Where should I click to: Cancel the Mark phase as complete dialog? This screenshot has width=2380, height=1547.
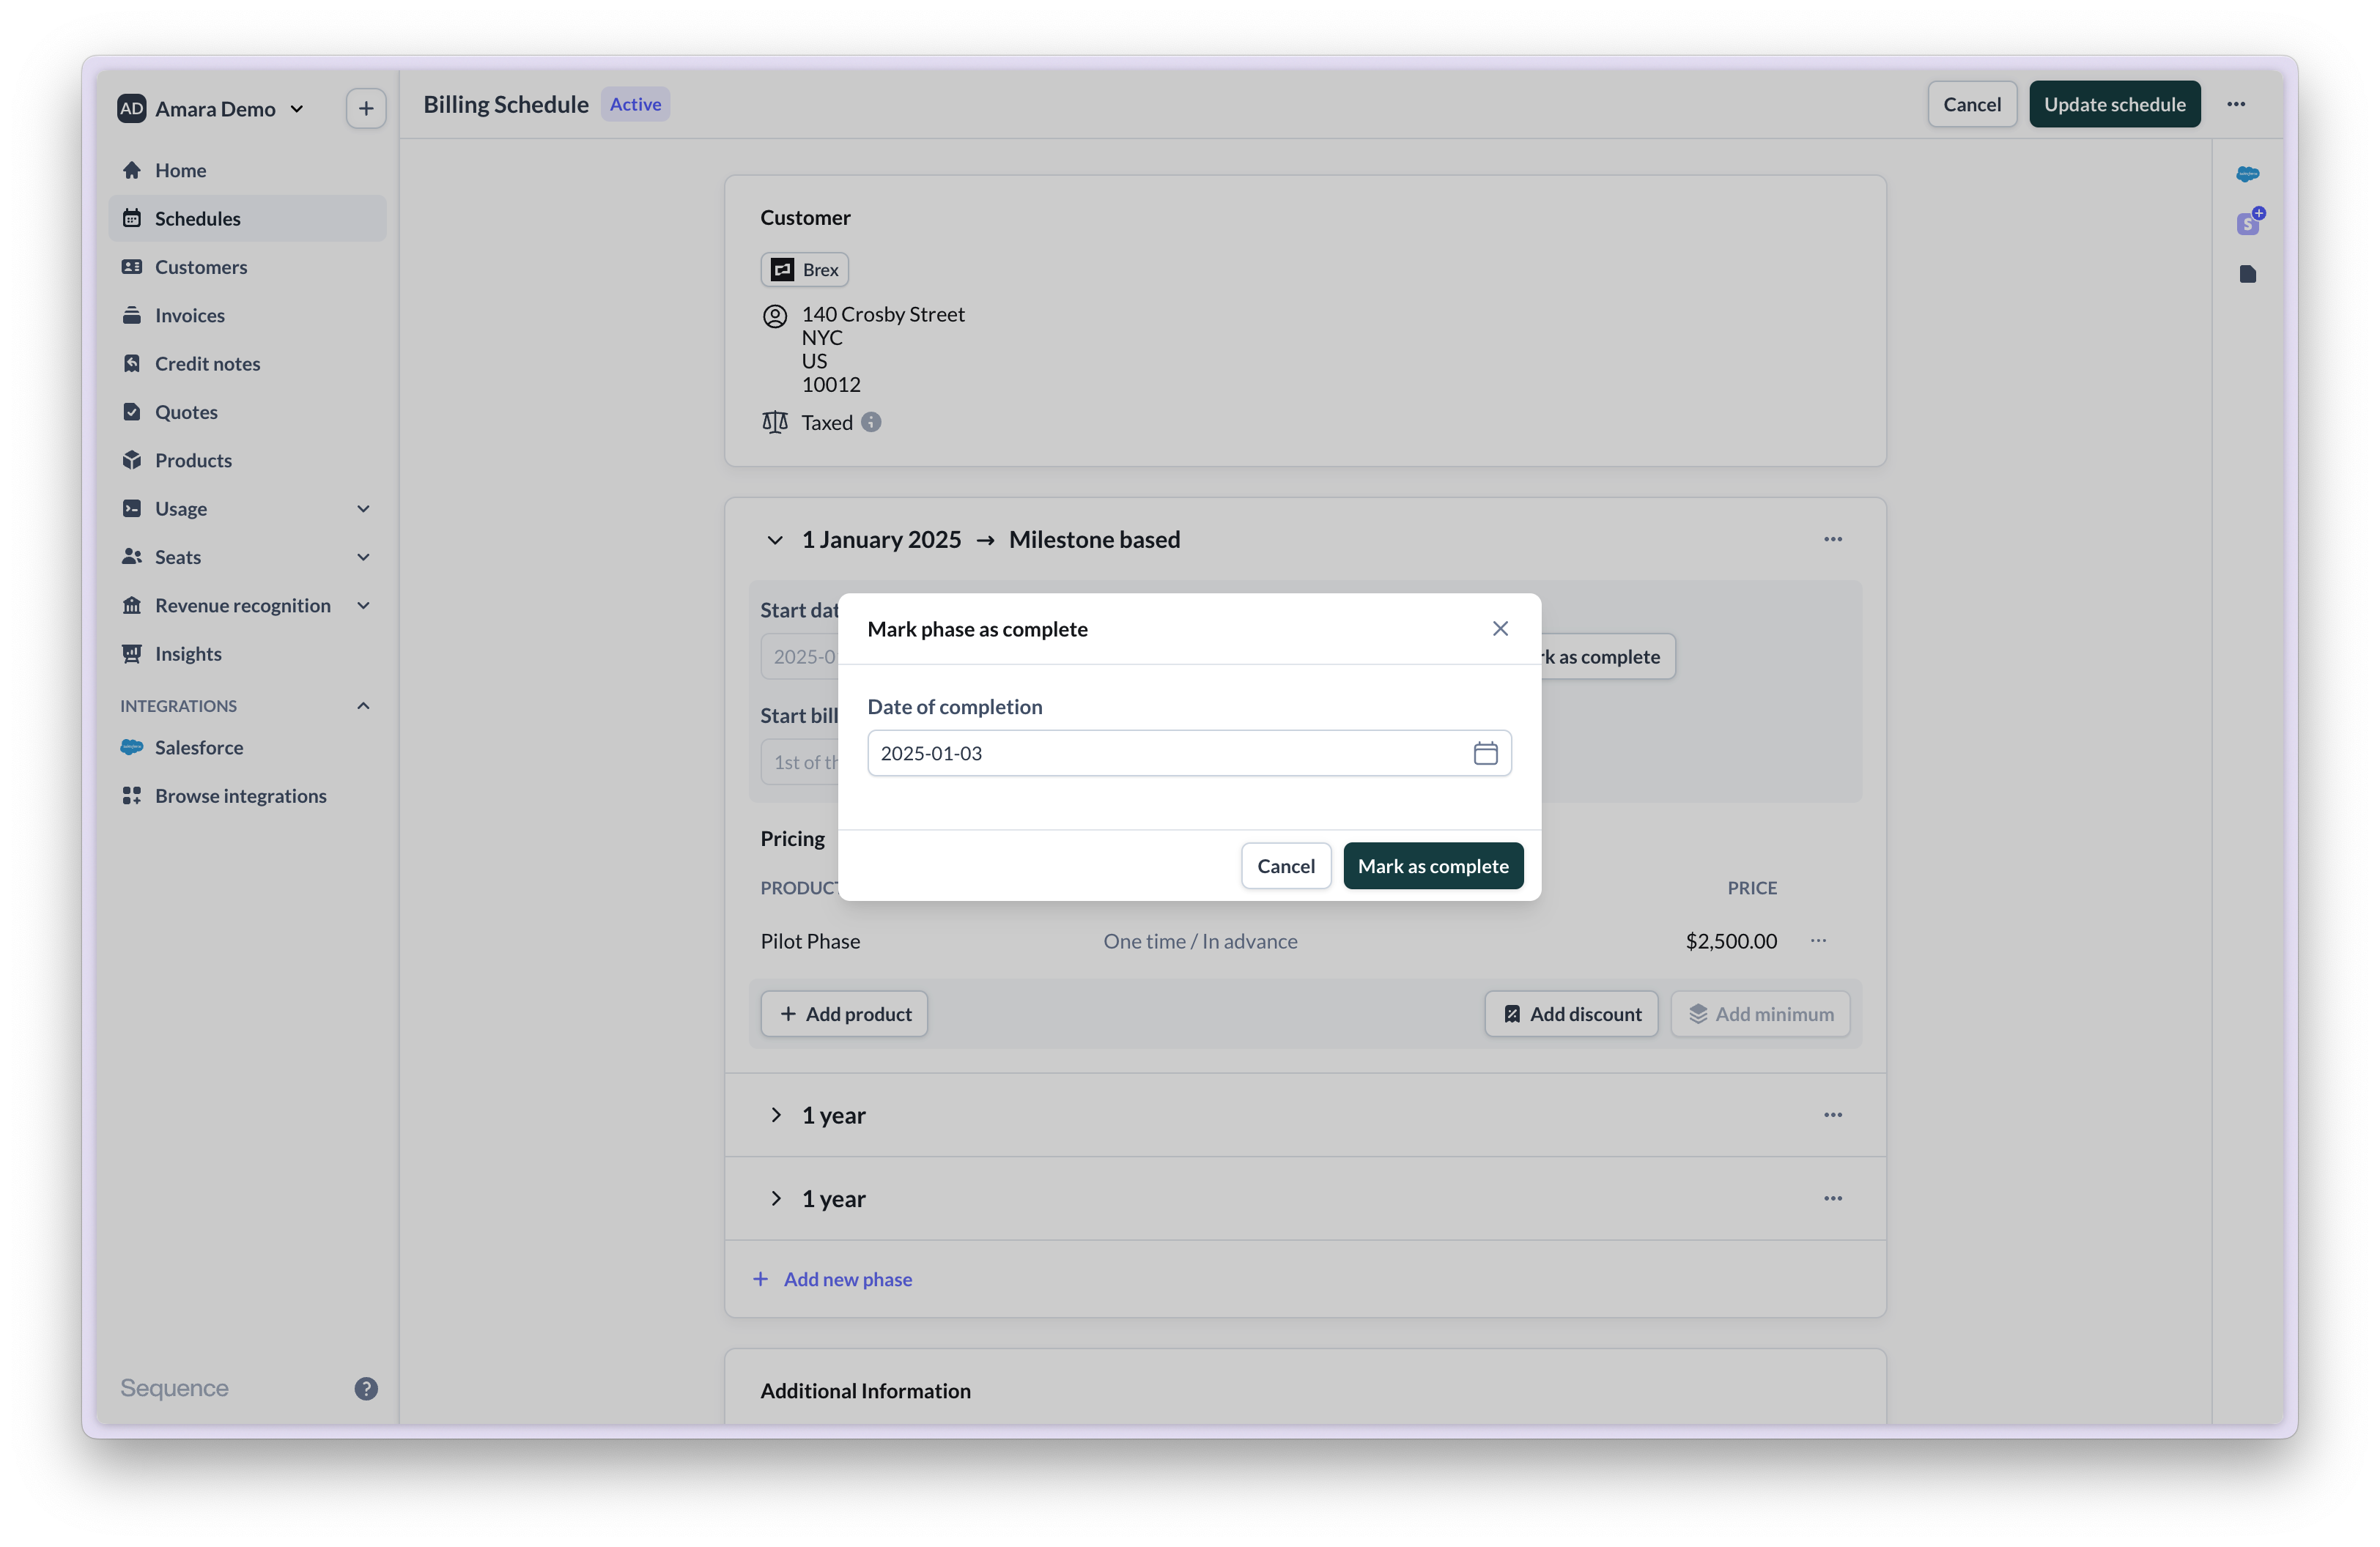1286,867
